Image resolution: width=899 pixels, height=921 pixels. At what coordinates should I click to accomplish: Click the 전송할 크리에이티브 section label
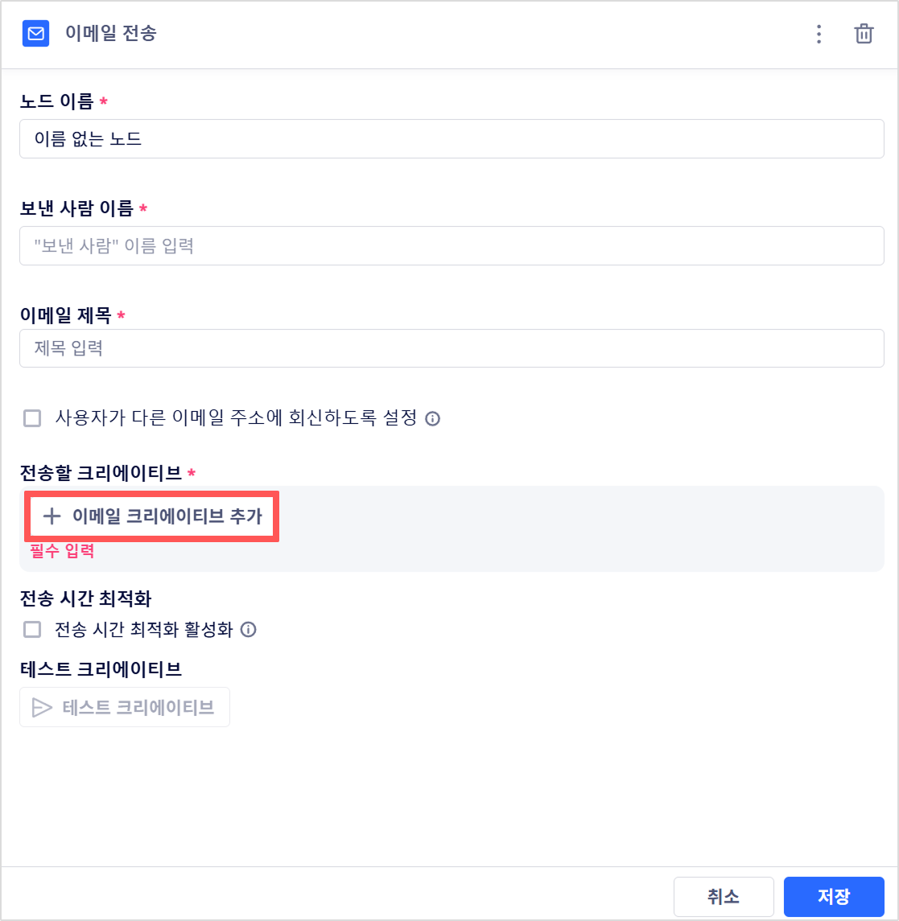101,473
